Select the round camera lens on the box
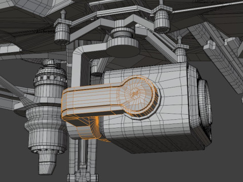Viewport: 243px width, 182px height. [205, 102]
